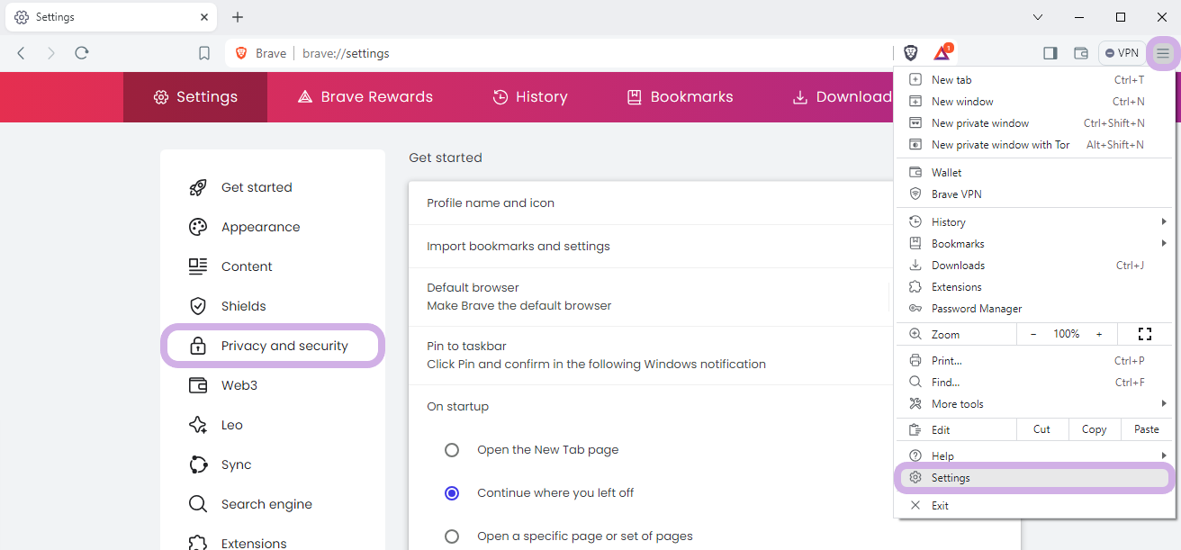1181x550 pixels.
Task: Go forward with the forward arrow
Action: point(50,53)
